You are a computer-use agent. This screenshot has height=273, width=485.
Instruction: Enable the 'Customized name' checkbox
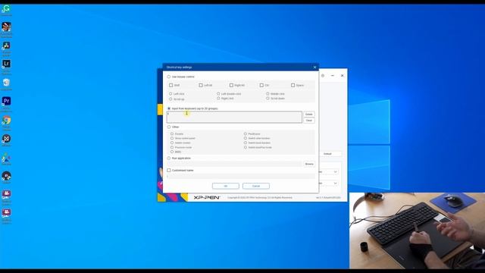169,170
